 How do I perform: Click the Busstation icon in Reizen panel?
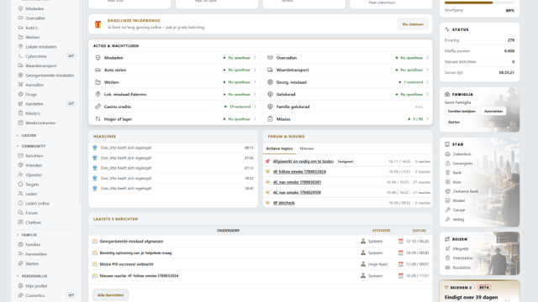[447, 268]
